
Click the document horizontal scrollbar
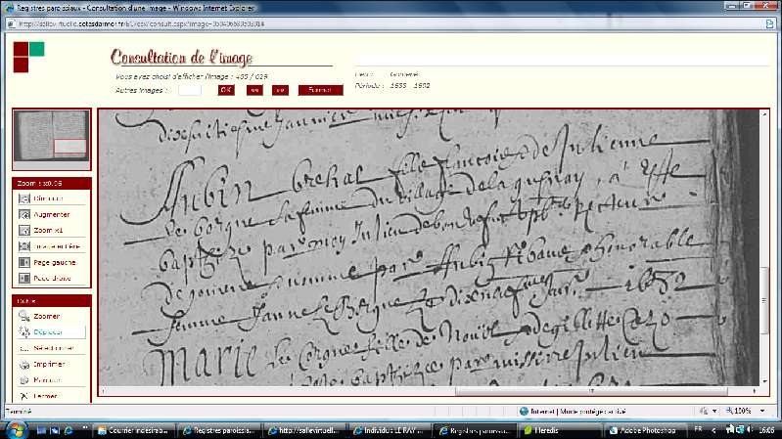click(x=429, y=391)
